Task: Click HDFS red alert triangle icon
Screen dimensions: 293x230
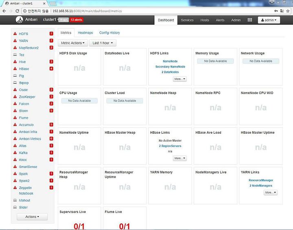Action: pos(15,34)
